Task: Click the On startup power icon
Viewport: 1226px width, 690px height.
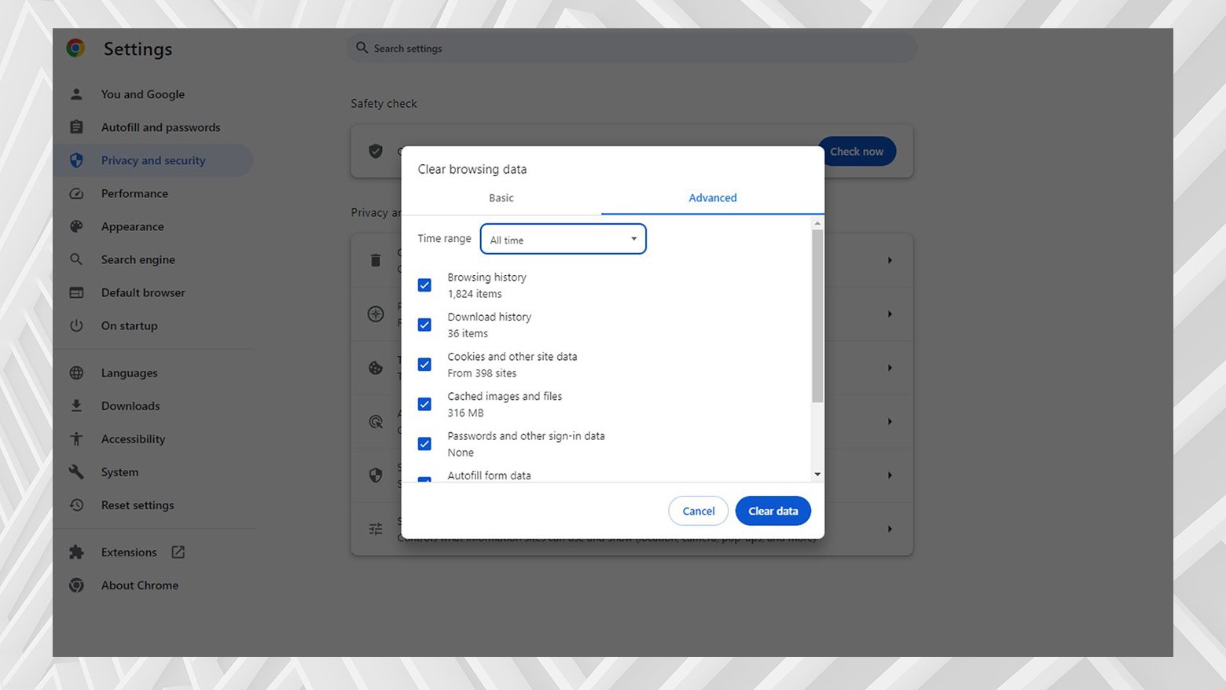Action: [x=76, y=325]
